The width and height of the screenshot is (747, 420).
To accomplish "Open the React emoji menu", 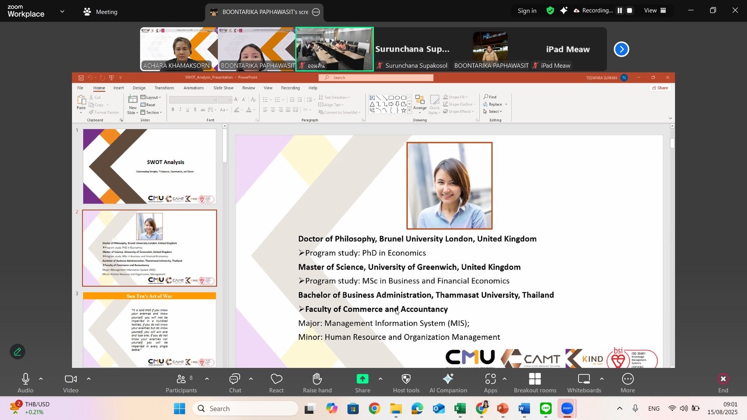I will click(x=276, y=383).
